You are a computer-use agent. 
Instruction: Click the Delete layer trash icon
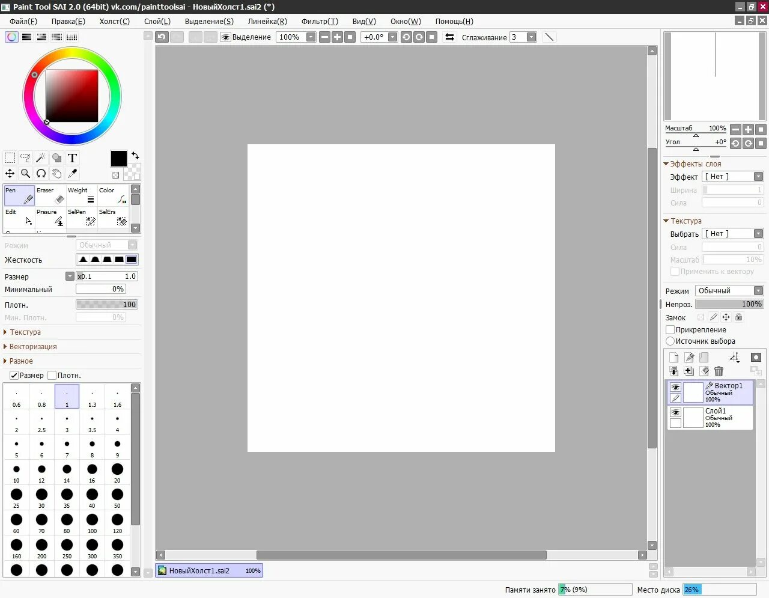pos(719,371)
